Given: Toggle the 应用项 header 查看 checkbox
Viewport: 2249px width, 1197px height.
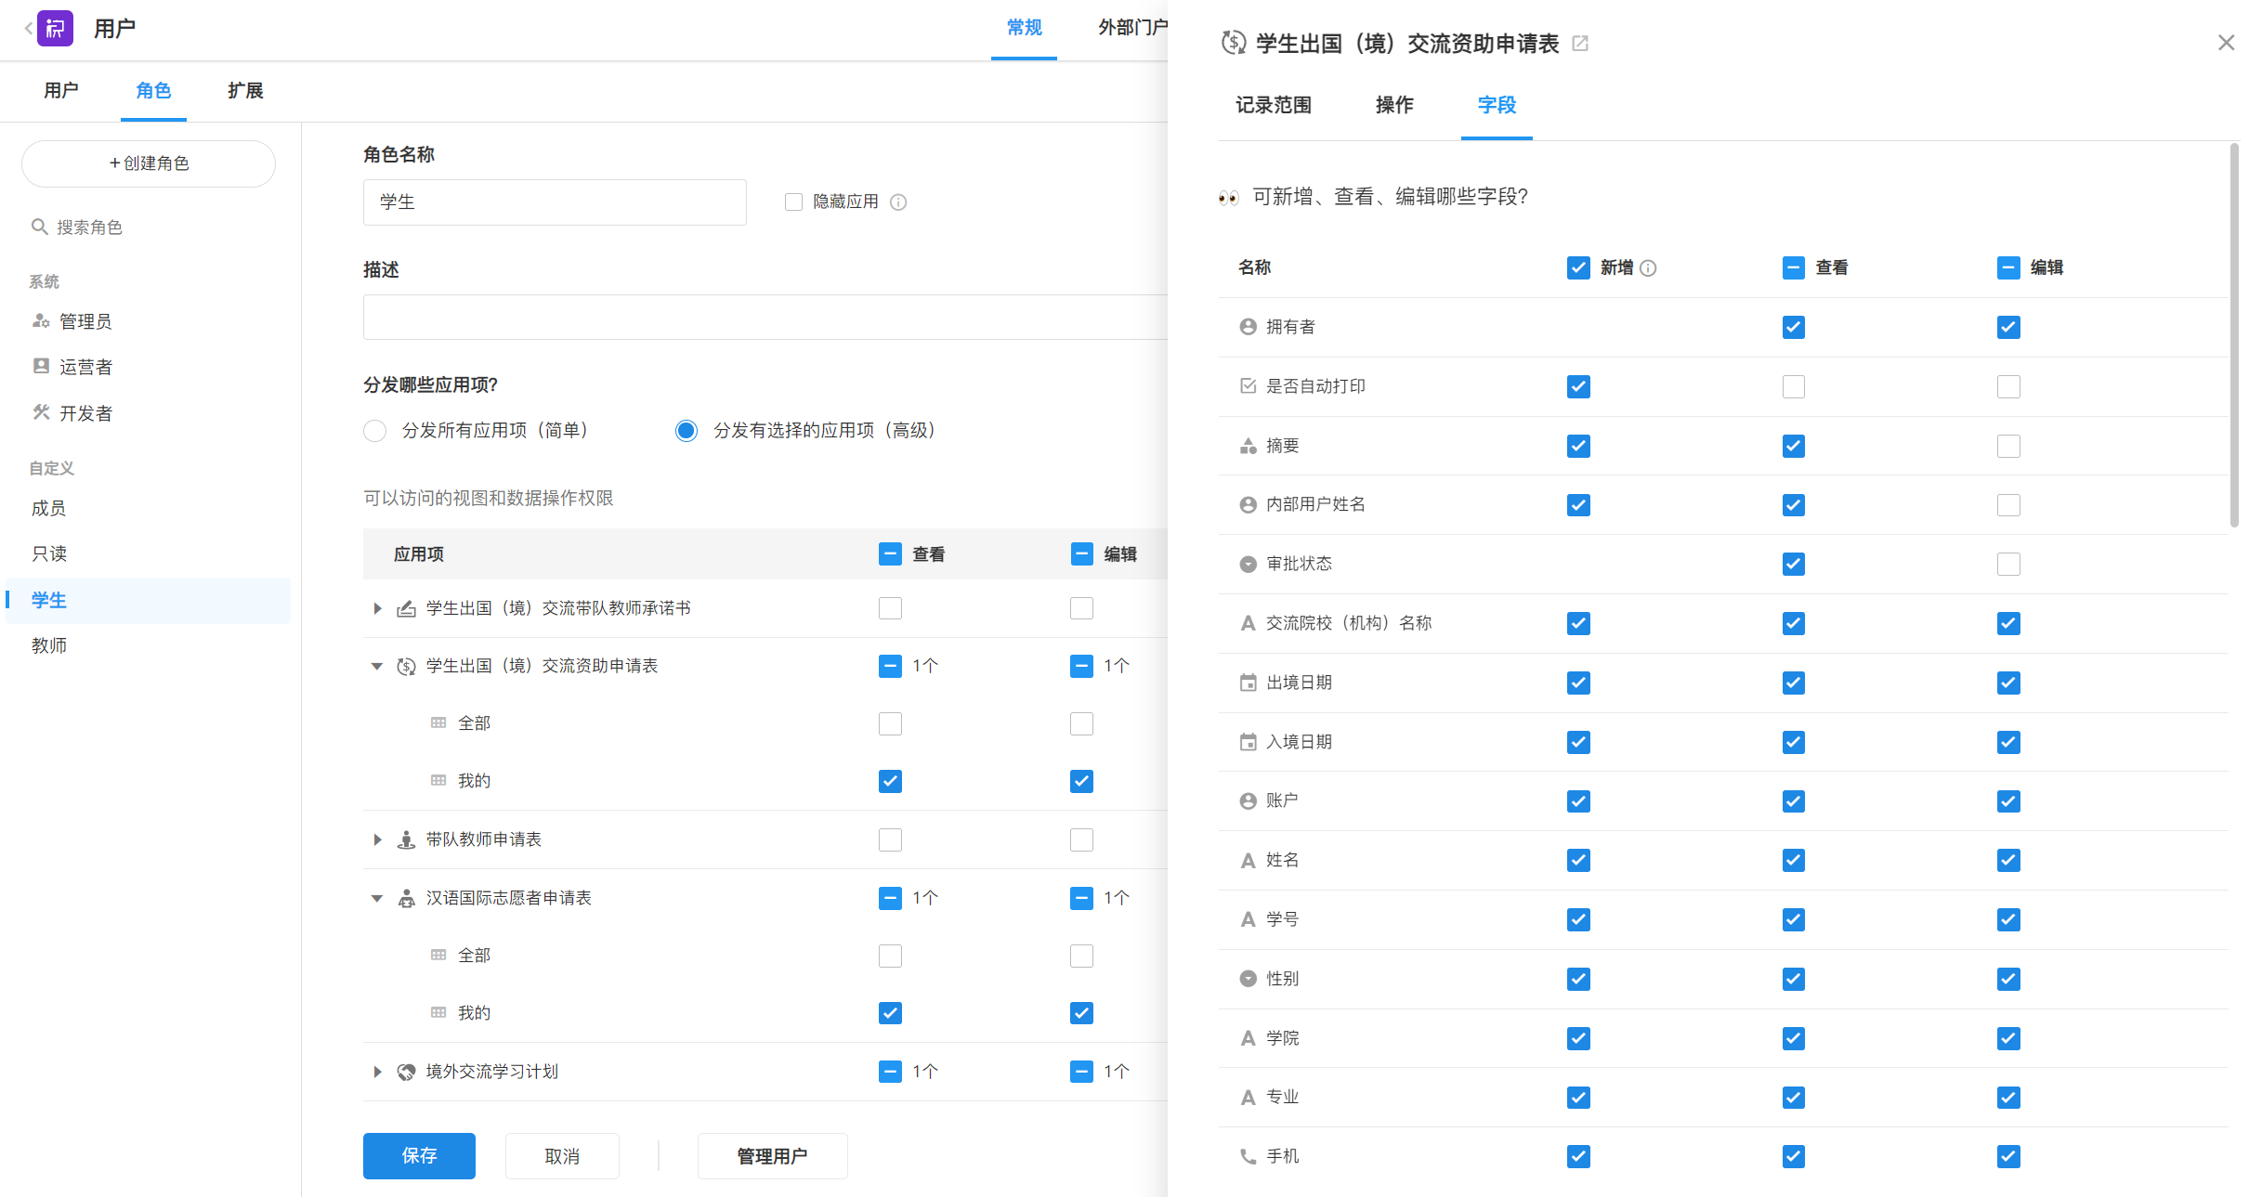Looking at the screenshot, I should pos(890,554).
